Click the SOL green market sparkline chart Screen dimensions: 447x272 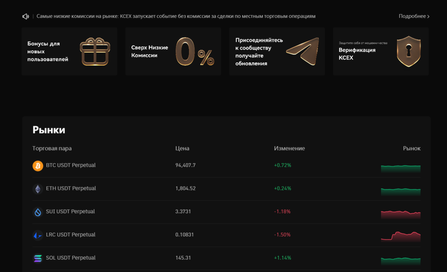[x=401, y=261]
